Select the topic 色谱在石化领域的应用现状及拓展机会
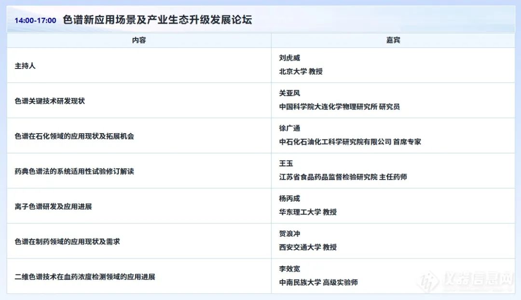The width and height of the screenshot is (521, 300). click(74, 136)
